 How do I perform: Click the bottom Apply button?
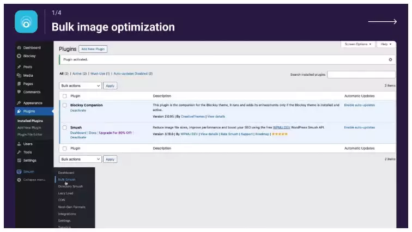[110, 160]
